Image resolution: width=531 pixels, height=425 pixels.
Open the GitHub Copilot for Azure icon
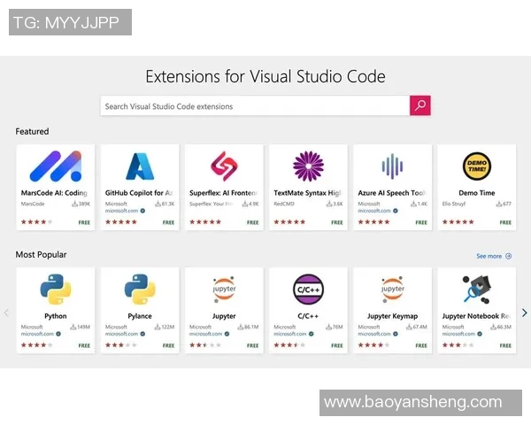point(140,166)
